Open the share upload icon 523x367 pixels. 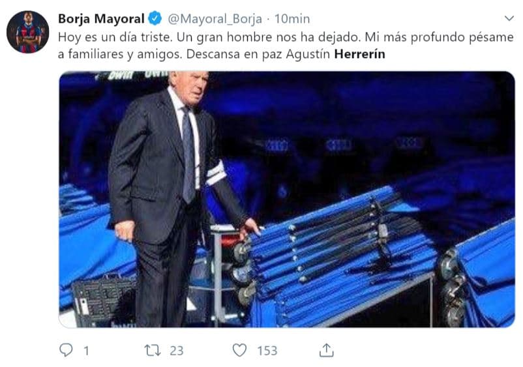326,350
